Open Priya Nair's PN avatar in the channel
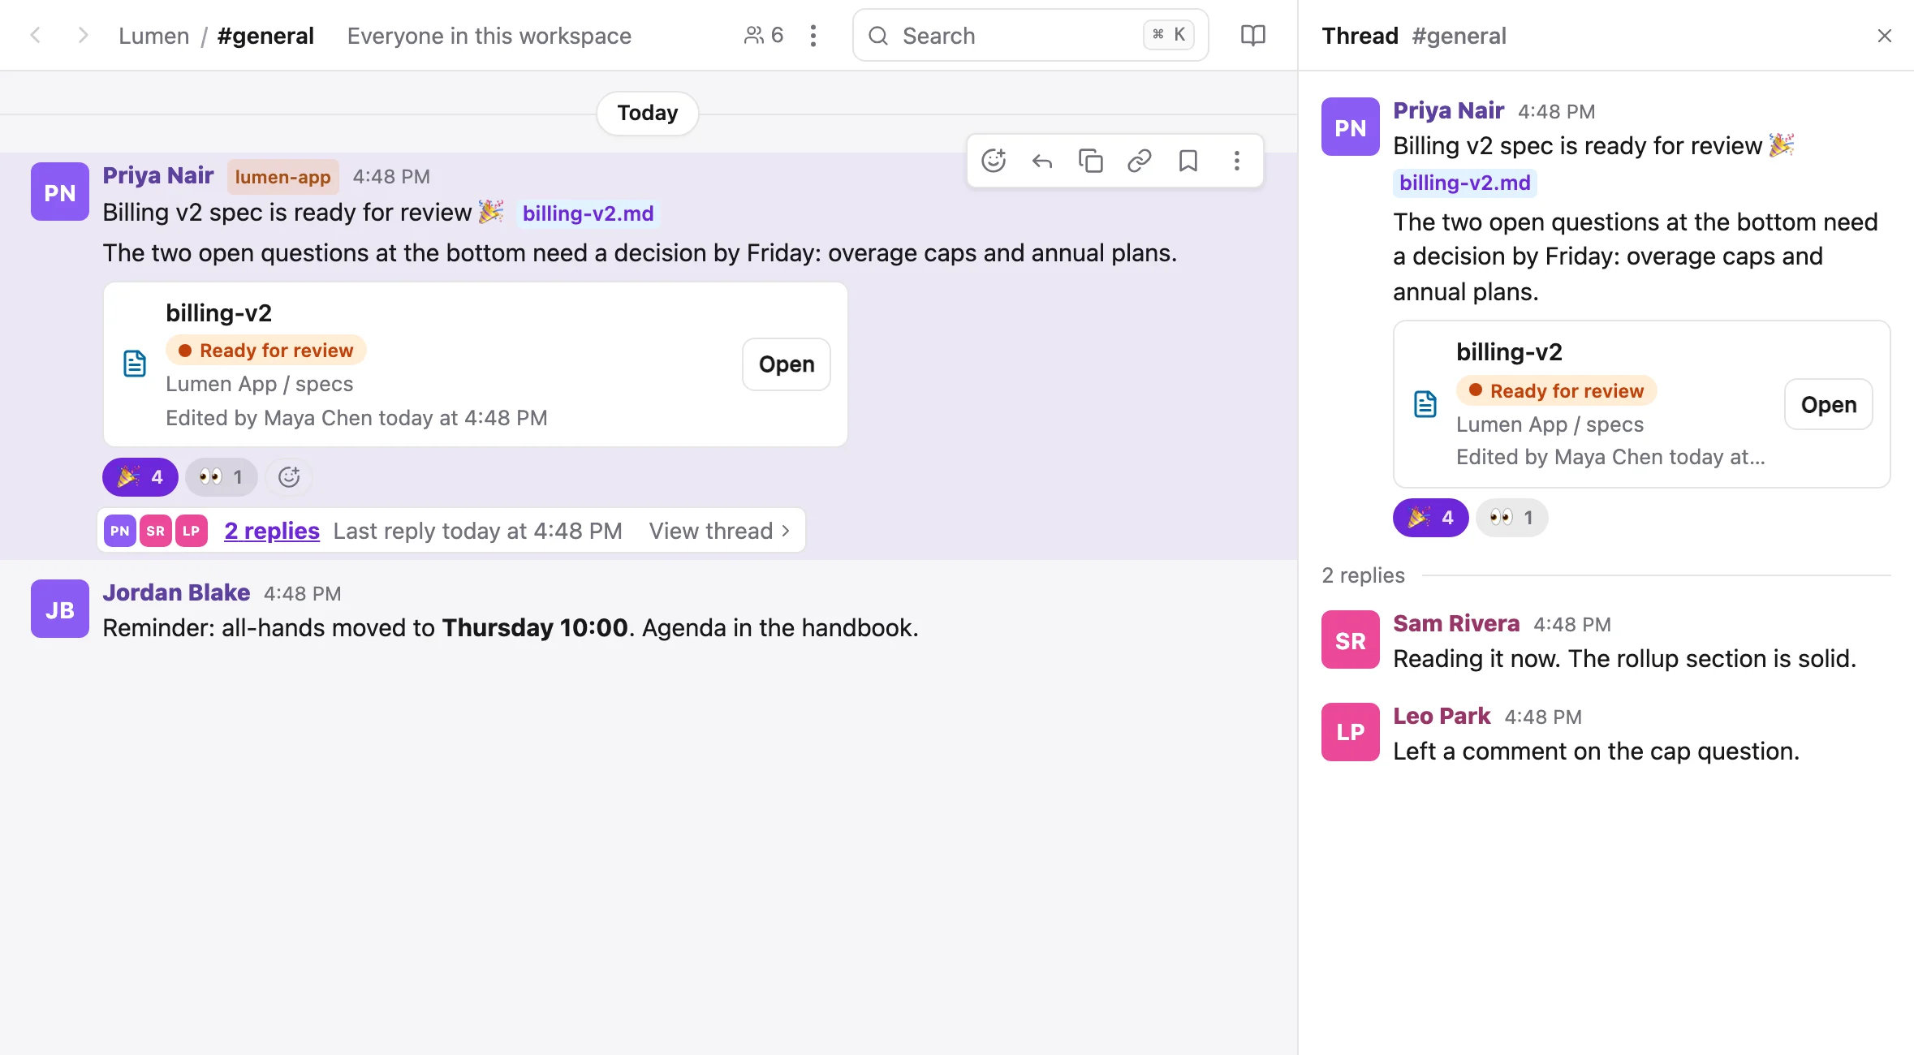The height and width of the screenshot is (1055, 1914). click(x=60, y=192)
